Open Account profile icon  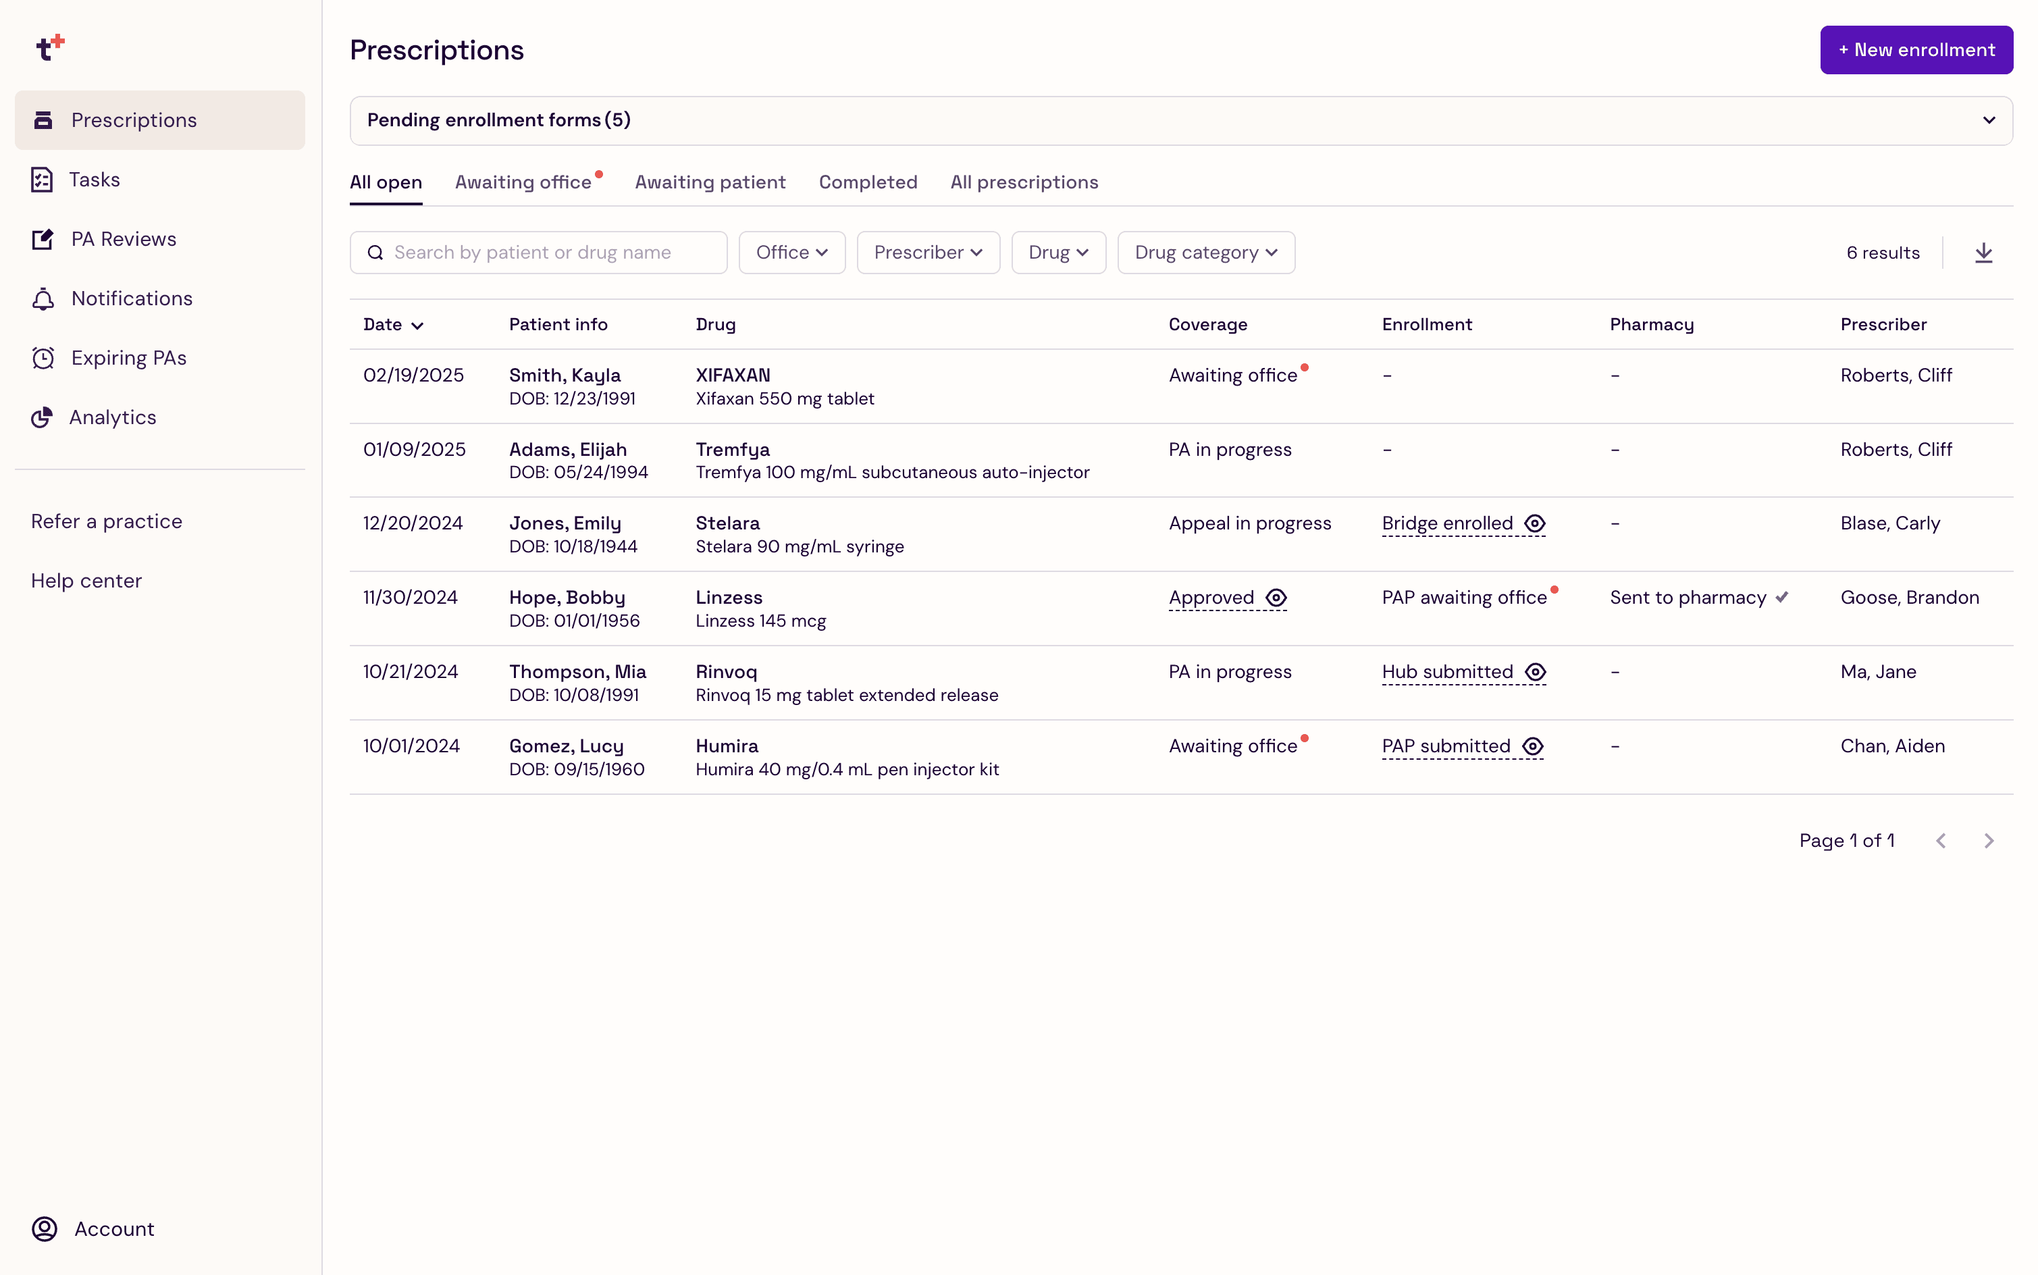coord(44,1228)
